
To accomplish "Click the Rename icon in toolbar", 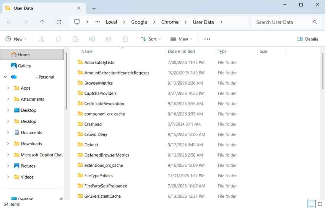I will (x=92, y=39).
